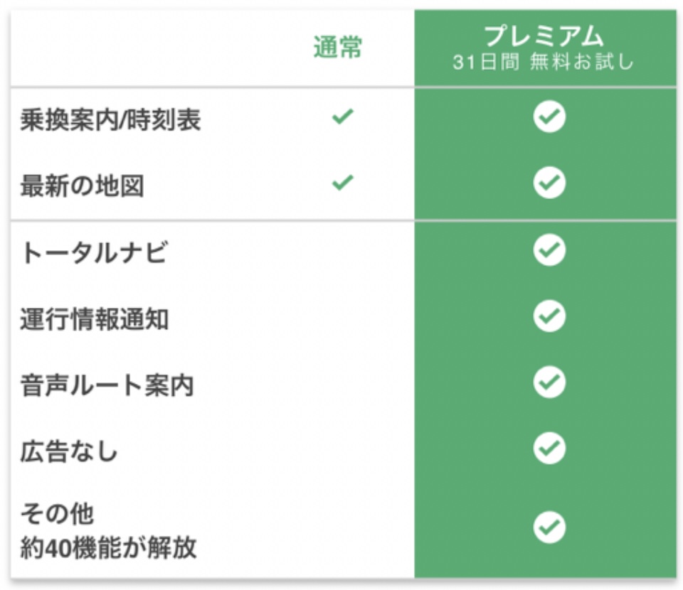
Task: Click the 通常 checkmark for 最新の地図
Action: tap(342, 182)
